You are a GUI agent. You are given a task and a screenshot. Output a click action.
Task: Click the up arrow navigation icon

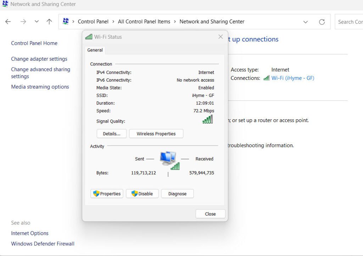click(x=49, y=22)
